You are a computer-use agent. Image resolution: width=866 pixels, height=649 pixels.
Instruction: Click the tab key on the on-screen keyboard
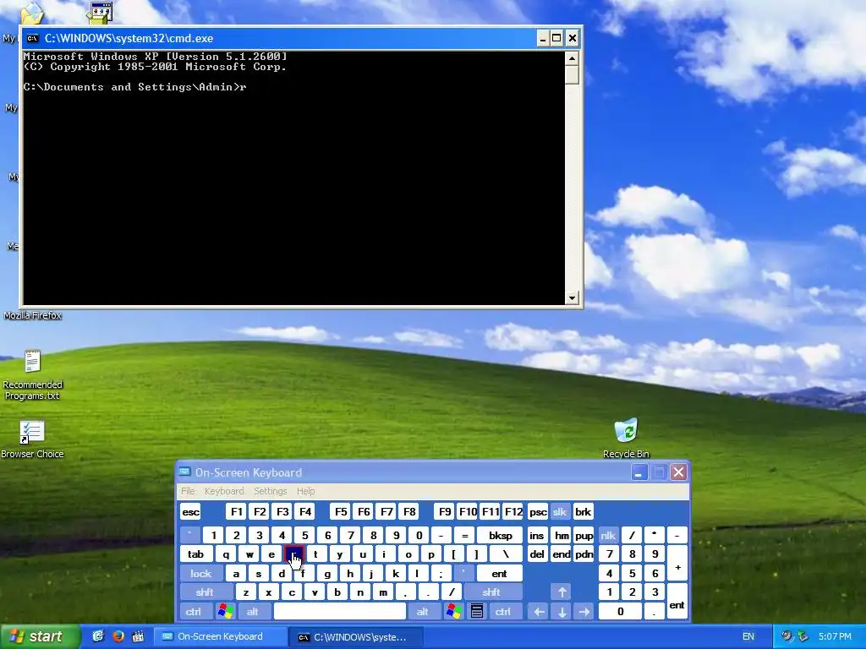(195, 554)
